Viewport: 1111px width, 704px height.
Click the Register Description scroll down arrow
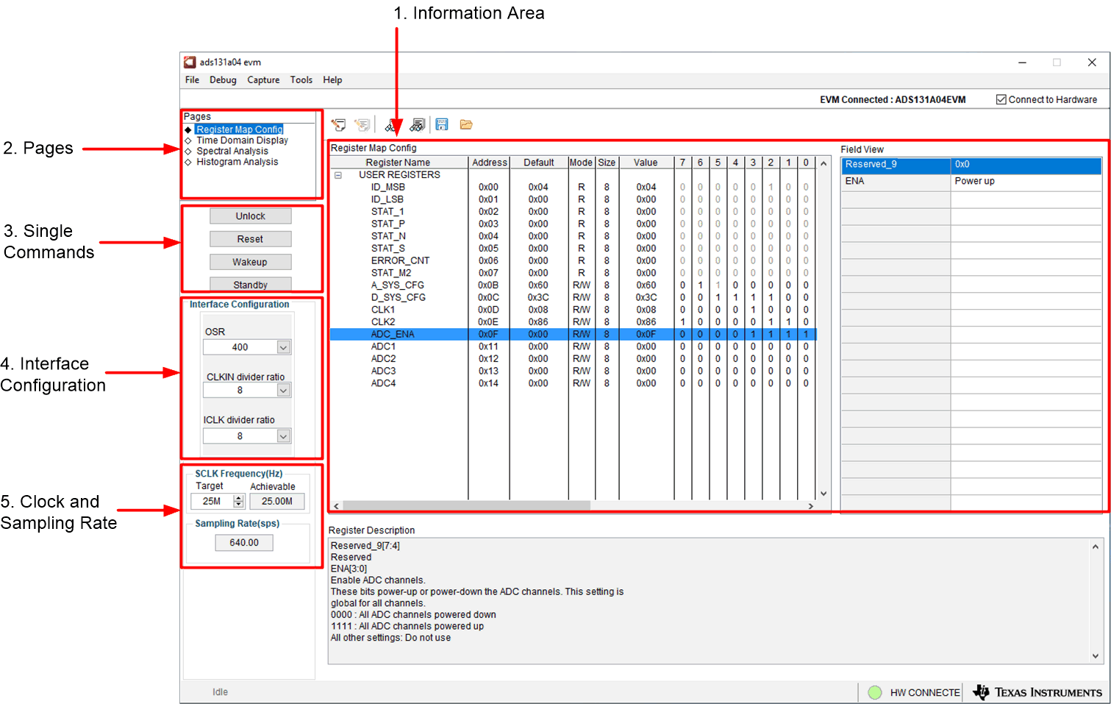coord(1096,656)
